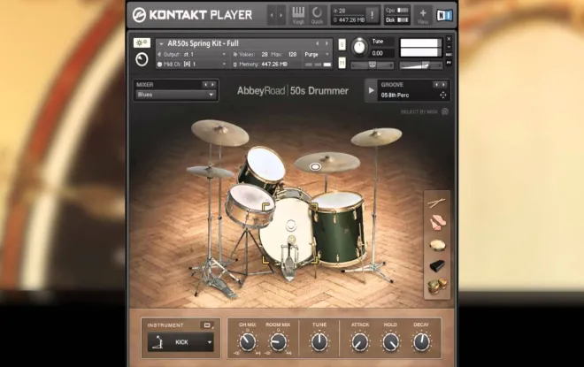
Task: Select previous Mixer preset arrow
Action: (205, 85)
